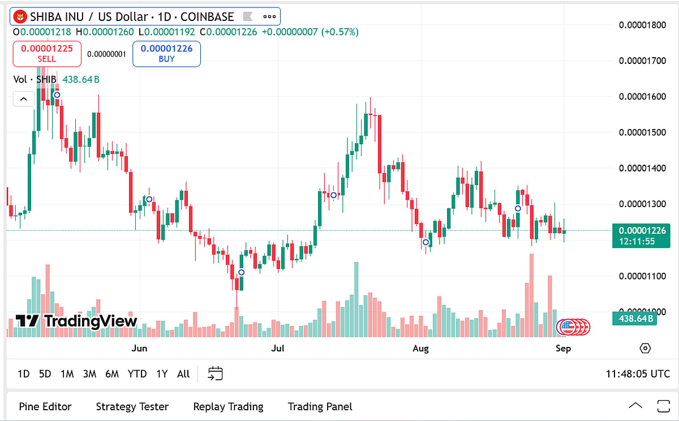Switch to the Pine Editor tab
This screenshot has height=421, width=679.
tap(45, 406)
